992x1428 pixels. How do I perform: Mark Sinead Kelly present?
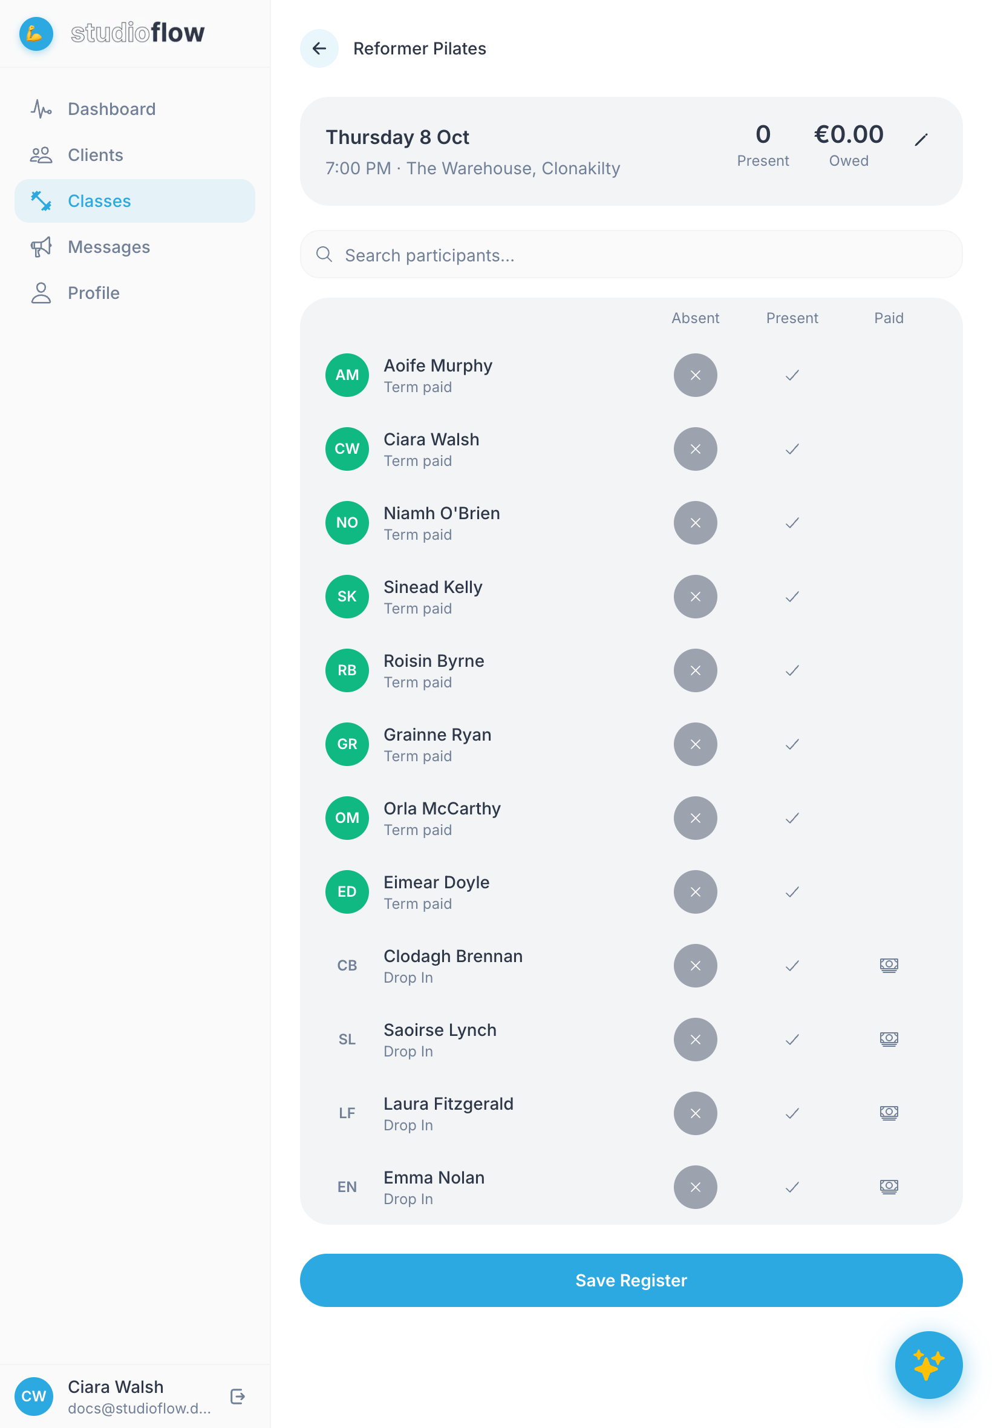pyautogui.click(x=792, y=596)
